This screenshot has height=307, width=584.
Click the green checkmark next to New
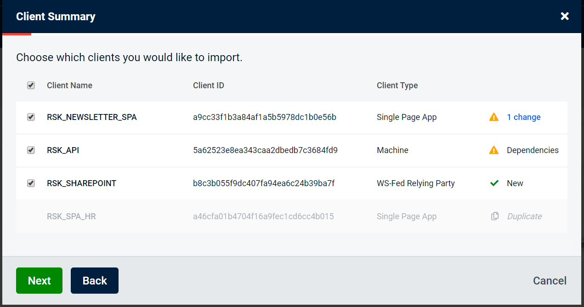[x=494, y=183]
